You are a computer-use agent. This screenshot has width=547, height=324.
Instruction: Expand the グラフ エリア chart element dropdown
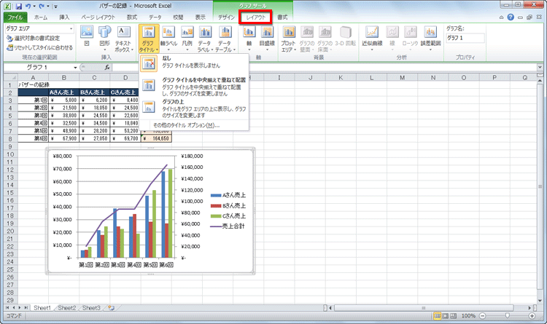click(x=72, y=28)
